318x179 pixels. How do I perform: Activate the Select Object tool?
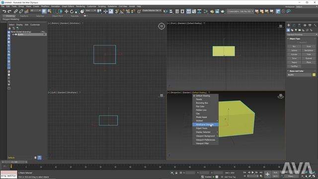point(44,11)
